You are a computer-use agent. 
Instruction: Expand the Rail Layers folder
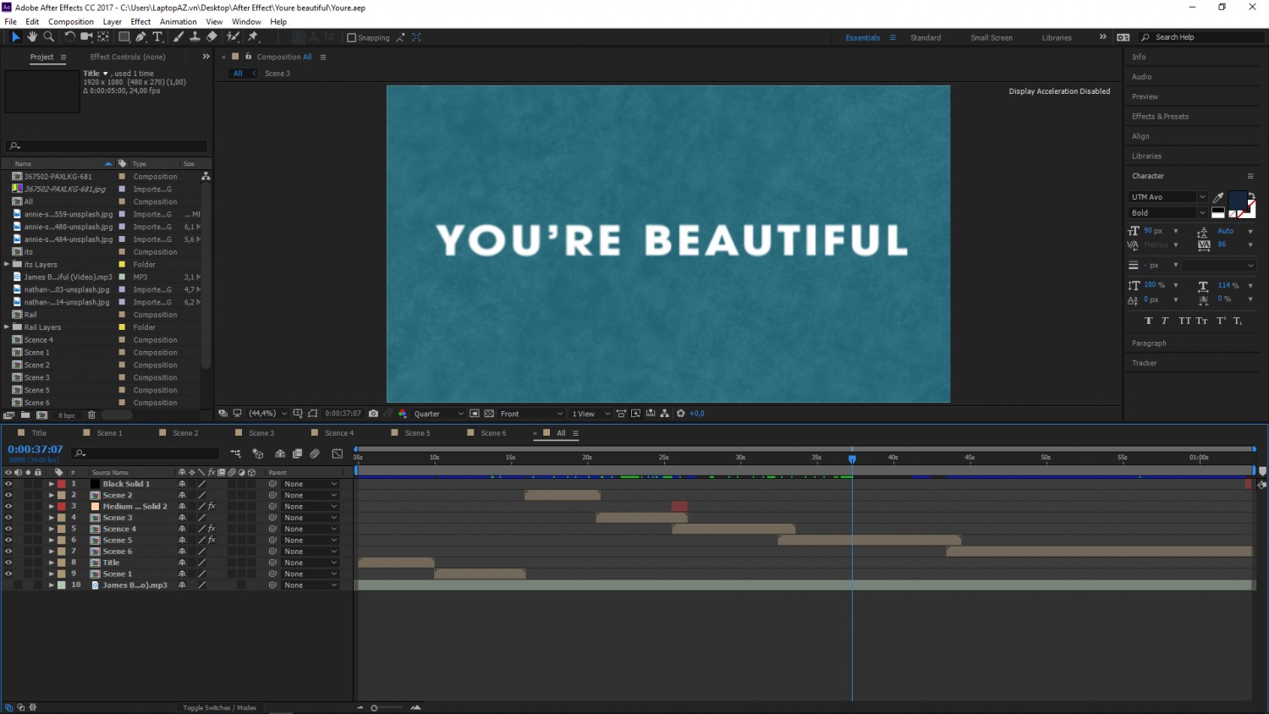pos(7,327)
